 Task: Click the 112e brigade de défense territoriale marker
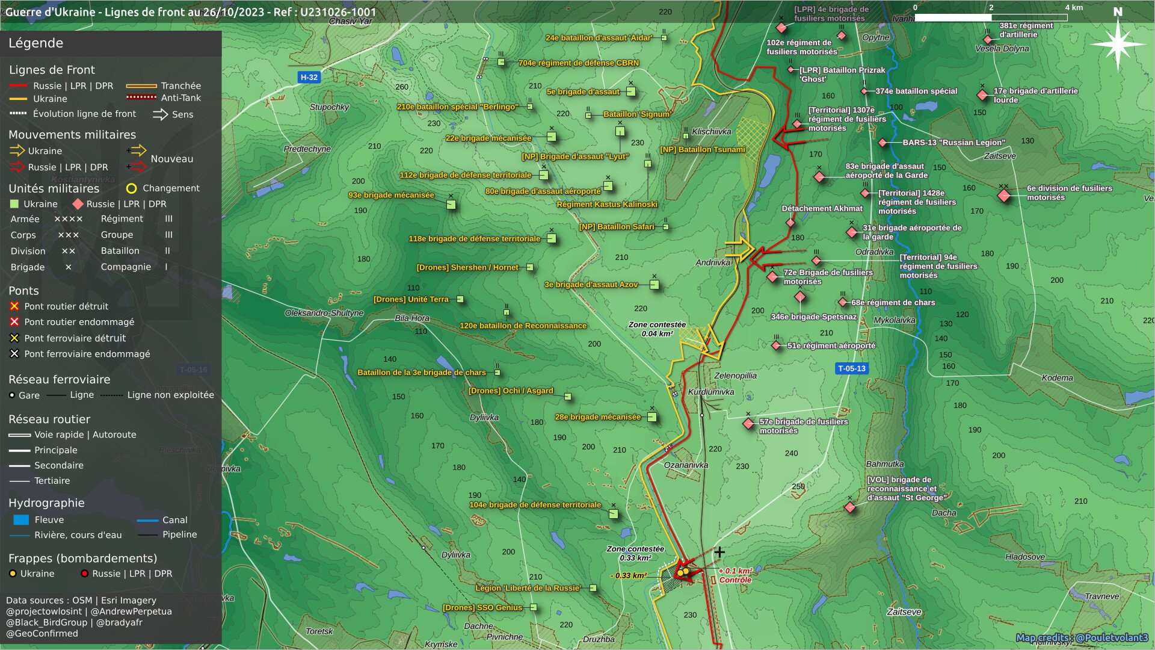coord(544,175)
